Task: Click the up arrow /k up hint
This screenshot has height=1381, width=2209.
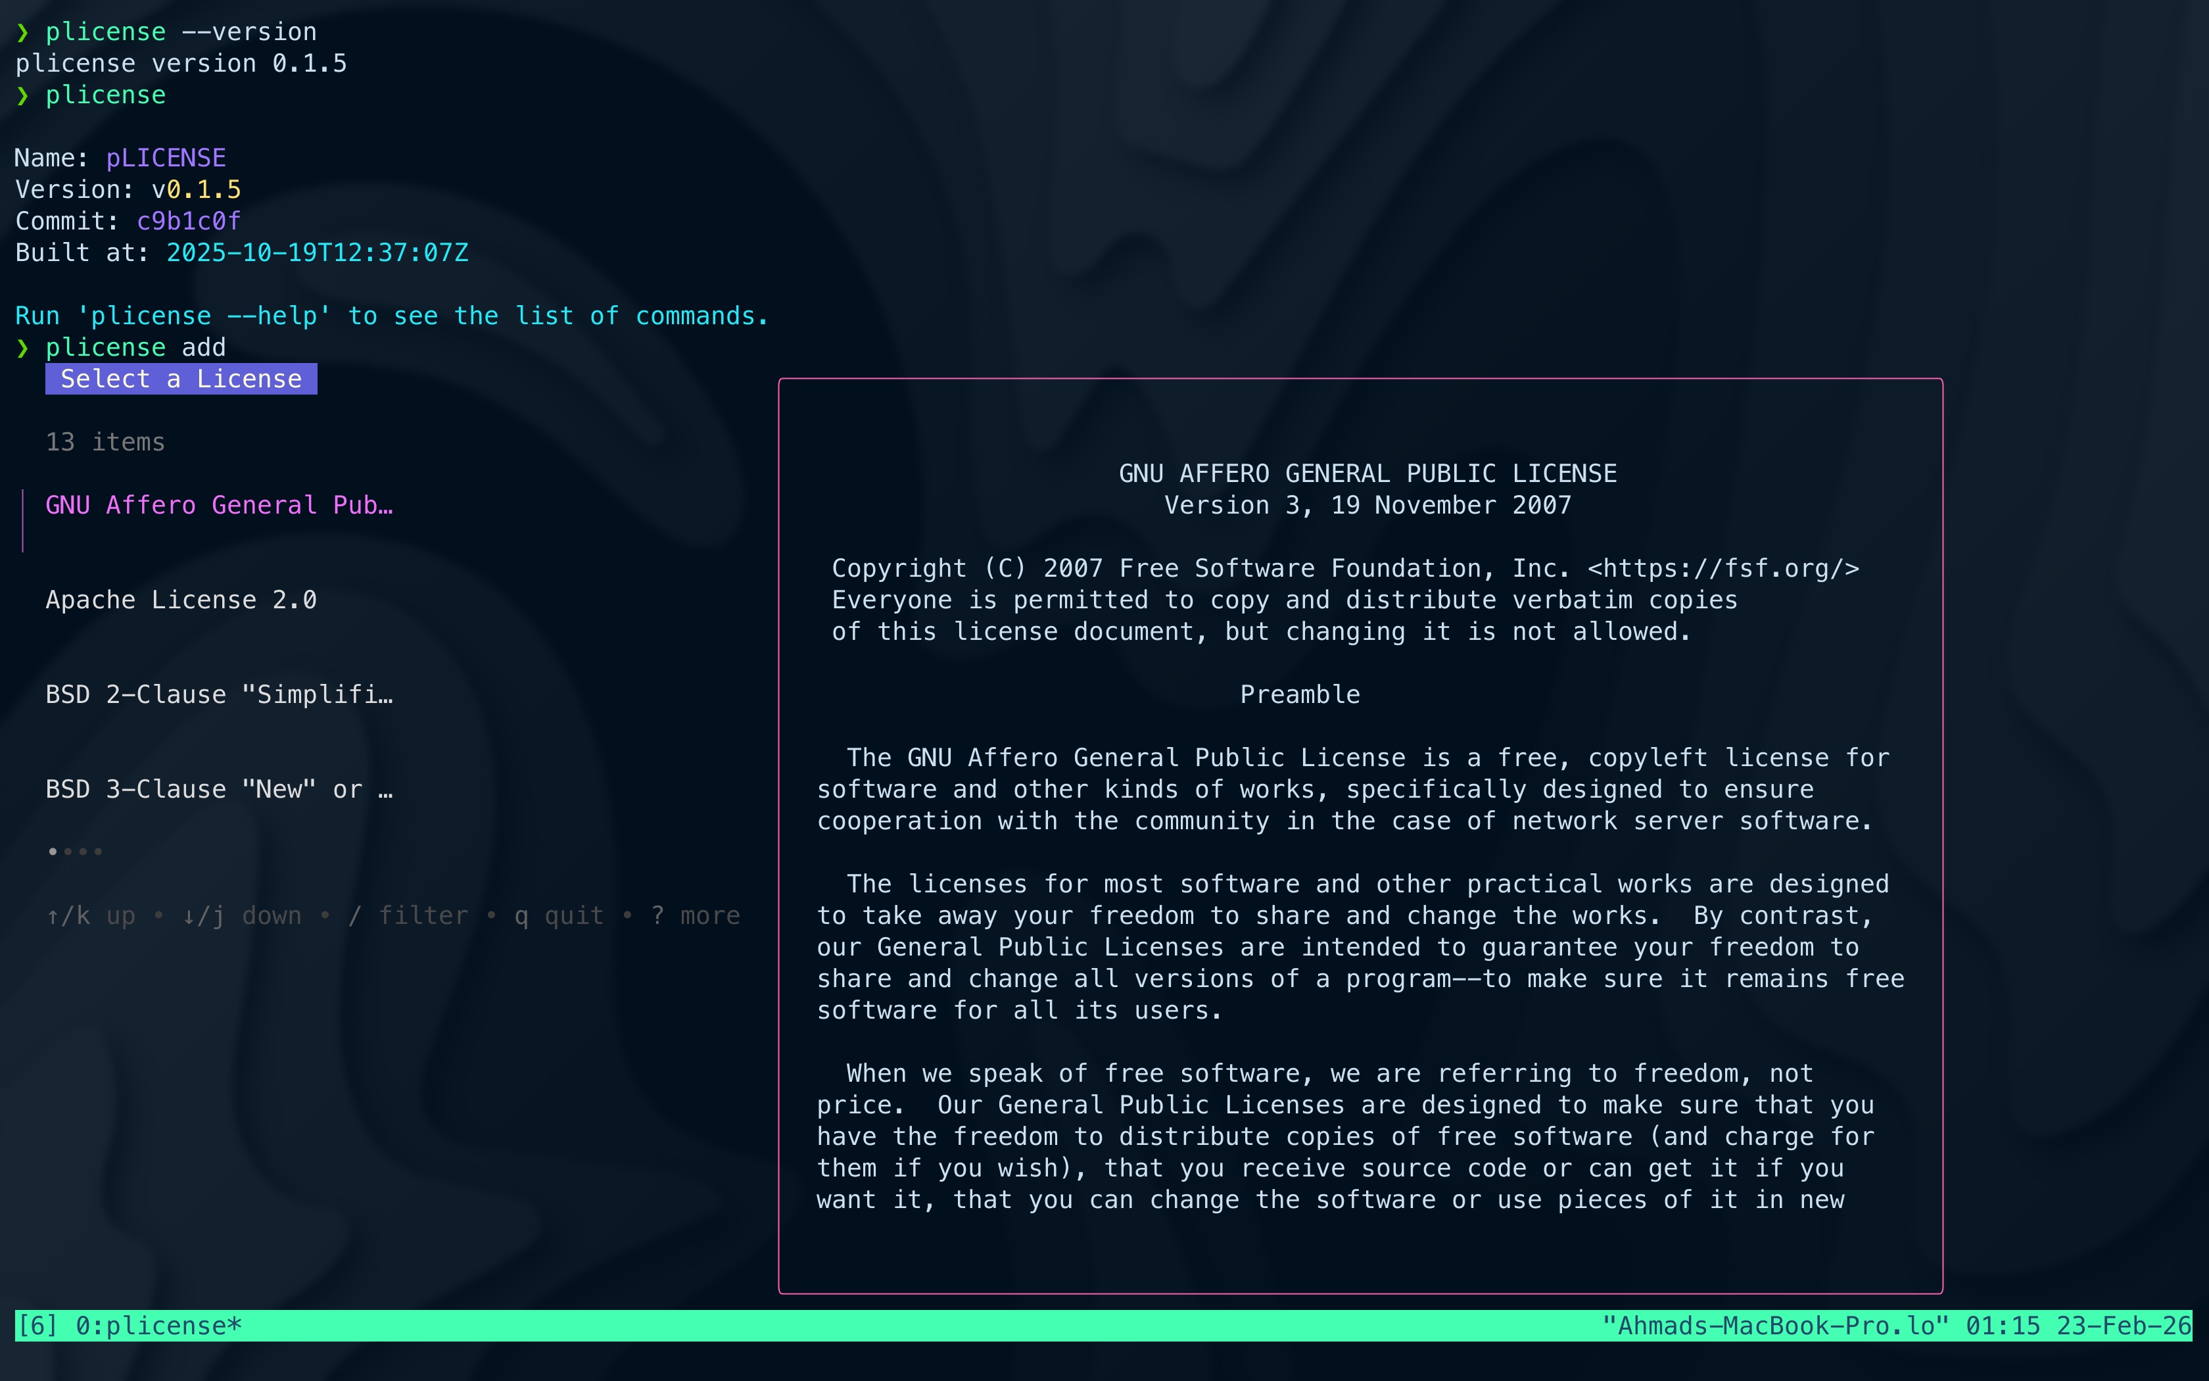Action: (90, 916)
